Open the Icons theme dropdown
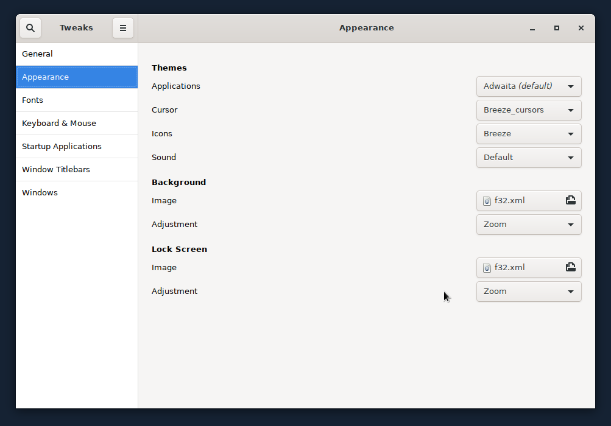The image size is (611, 426). pyautogui.click(x=529, y=134)
